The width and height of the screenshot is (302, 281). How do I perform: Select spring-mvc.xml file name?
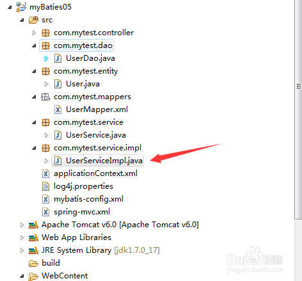click(82, 212)
